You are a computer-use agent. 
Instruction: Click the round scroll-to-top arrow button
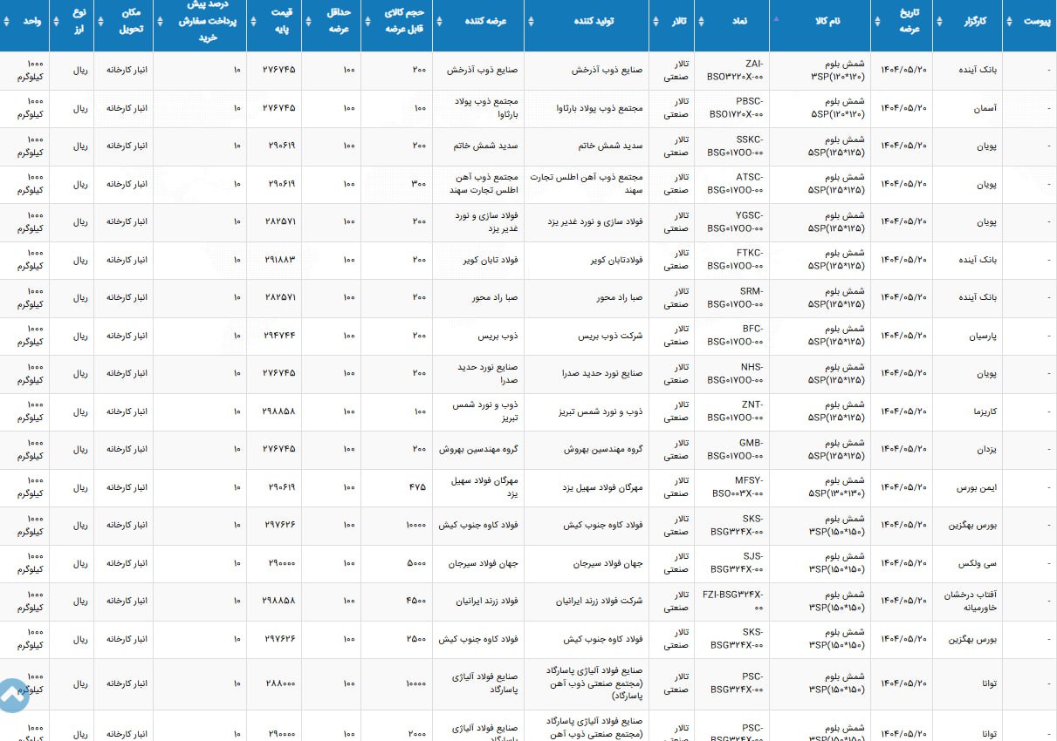pos(12,696)
